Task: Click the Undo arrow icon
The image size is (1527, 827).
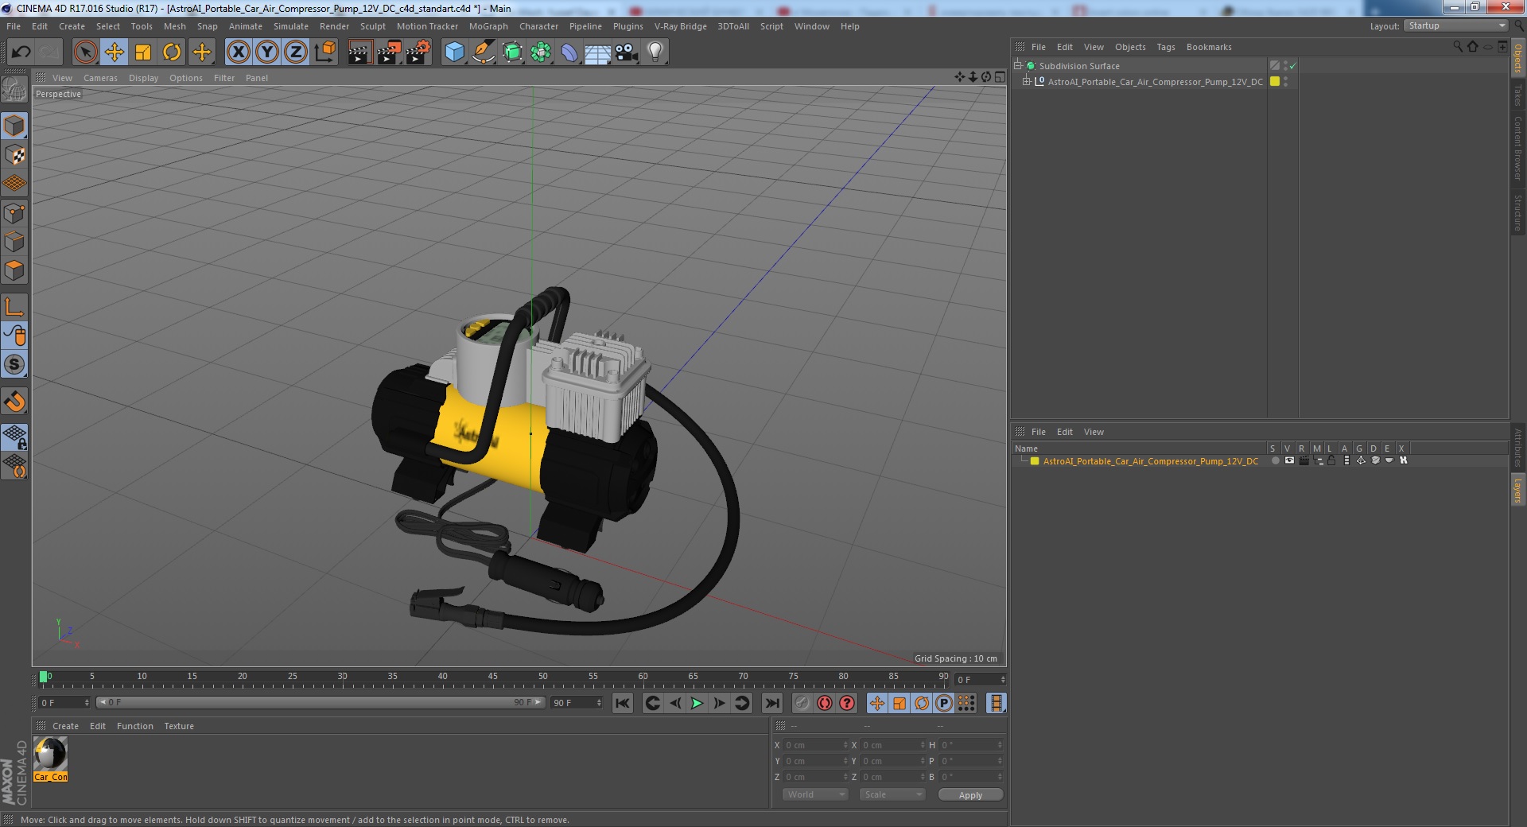Action: pyautogui.click(x=21, y=52)
